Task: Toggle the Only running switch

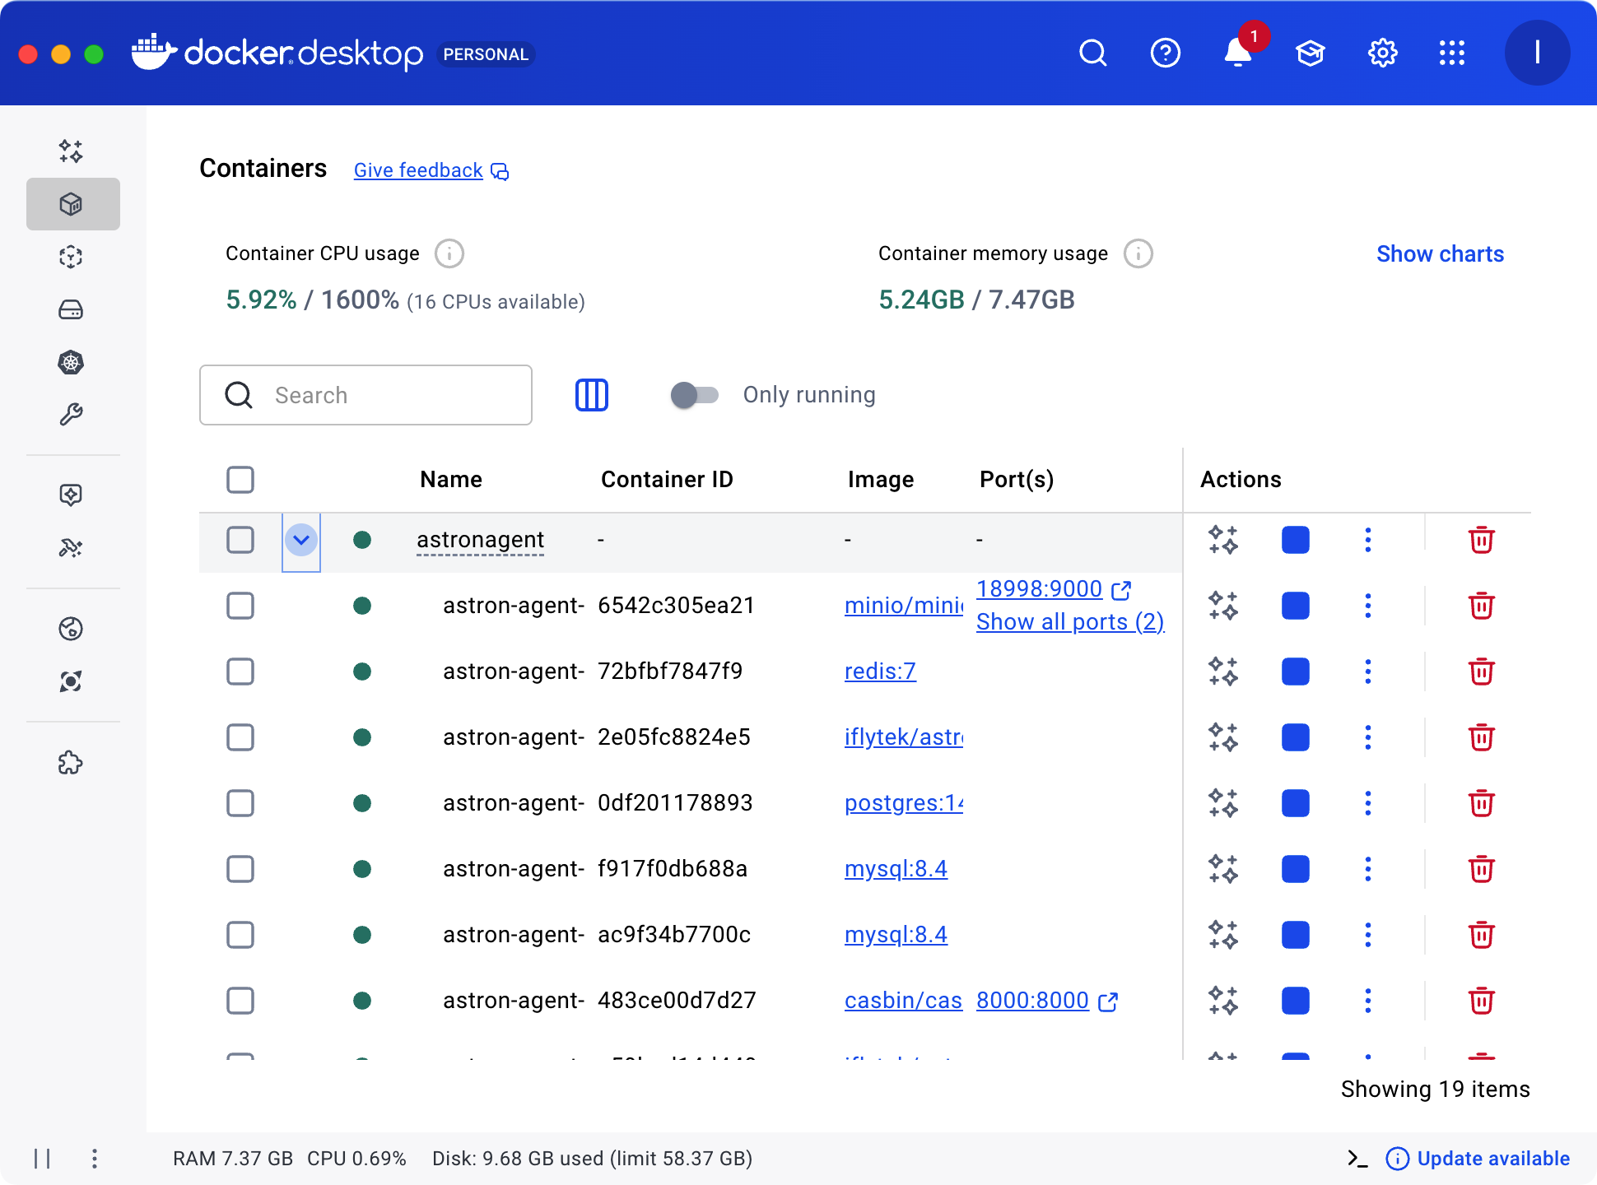Action: tap(694, 395)
